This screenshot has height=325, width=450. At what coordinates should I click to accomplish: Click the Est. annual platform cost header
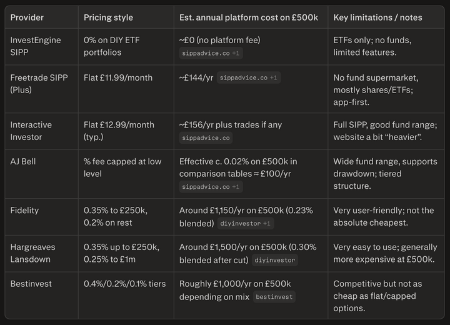click(247, 17)
